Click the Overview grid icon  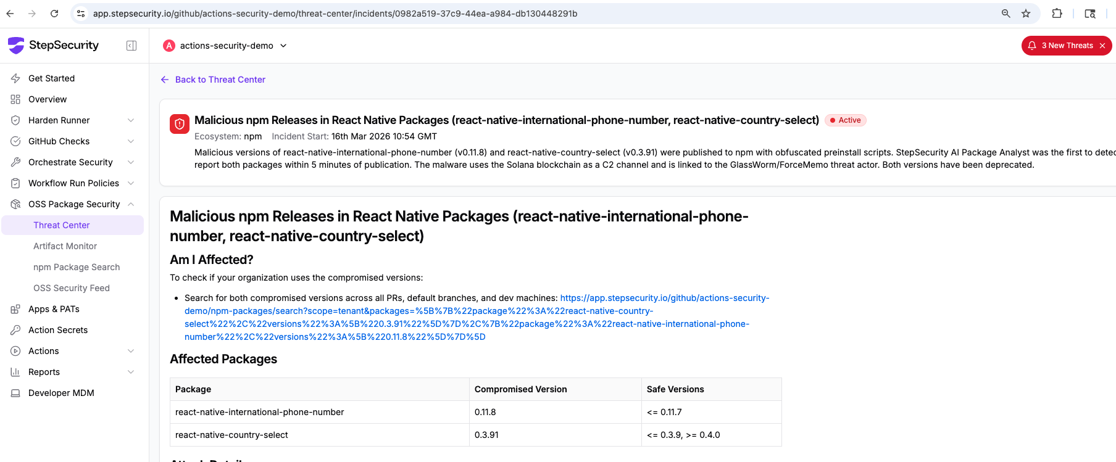coord(15,99)
